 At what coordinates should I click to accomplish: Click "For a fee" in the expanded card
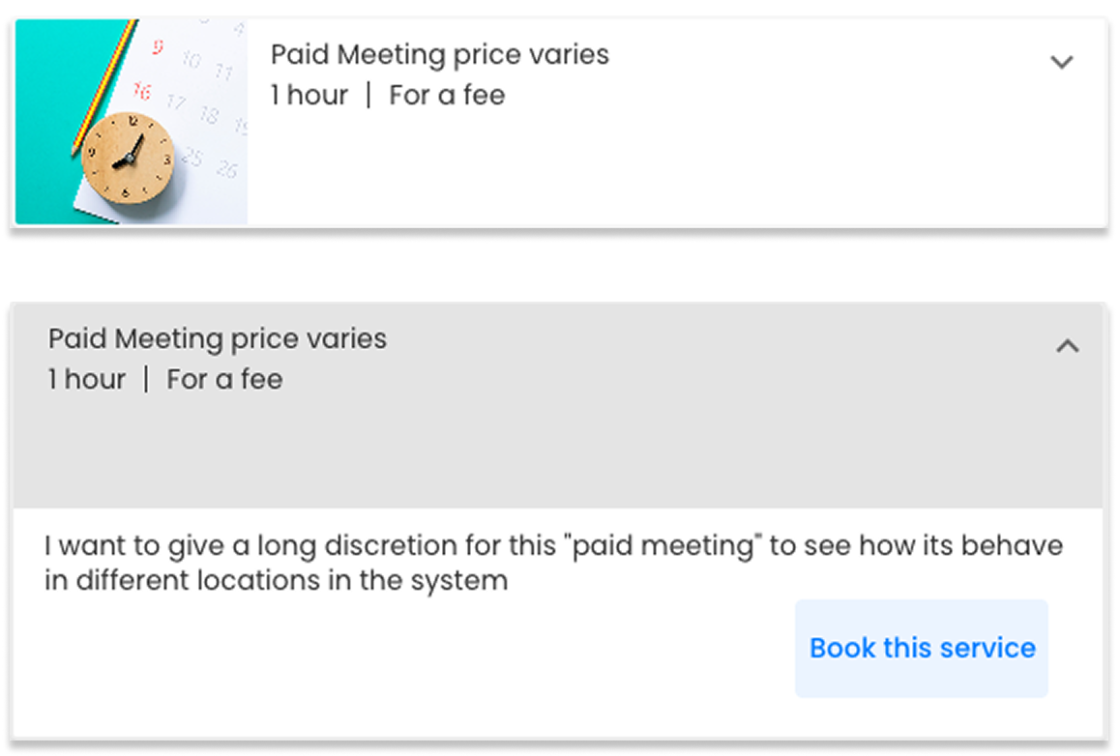pos(224,379)
